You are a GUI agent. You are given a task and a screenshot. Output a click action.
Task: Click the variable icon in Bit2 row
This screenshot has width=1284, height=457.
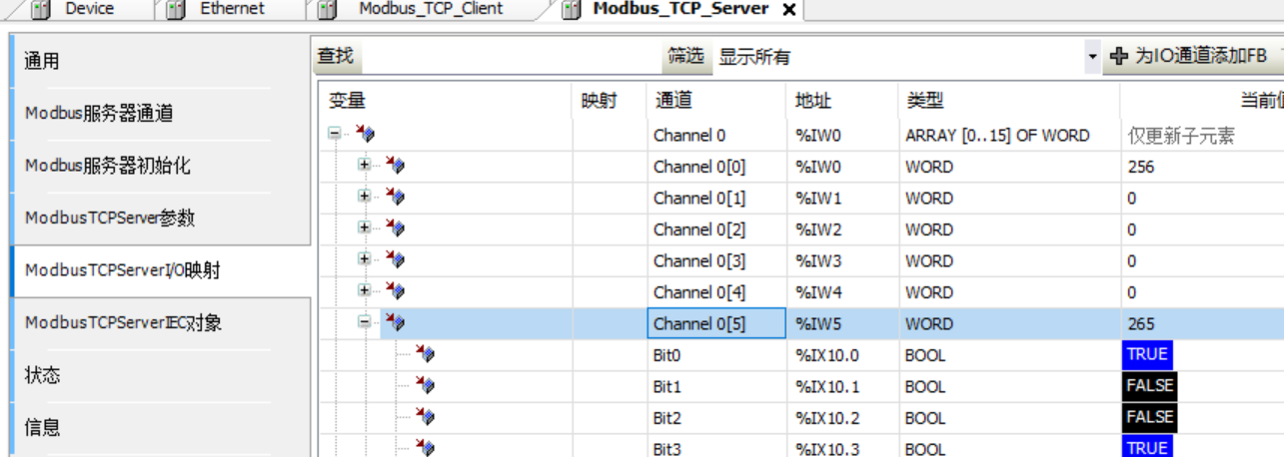click(425, 417)
